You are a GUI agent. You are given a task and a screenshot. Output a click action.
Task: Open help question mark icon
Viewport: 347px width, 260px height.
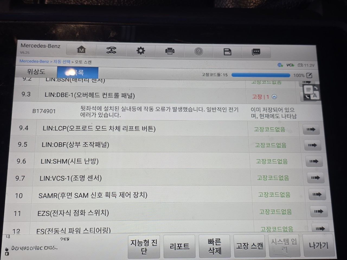199,51
